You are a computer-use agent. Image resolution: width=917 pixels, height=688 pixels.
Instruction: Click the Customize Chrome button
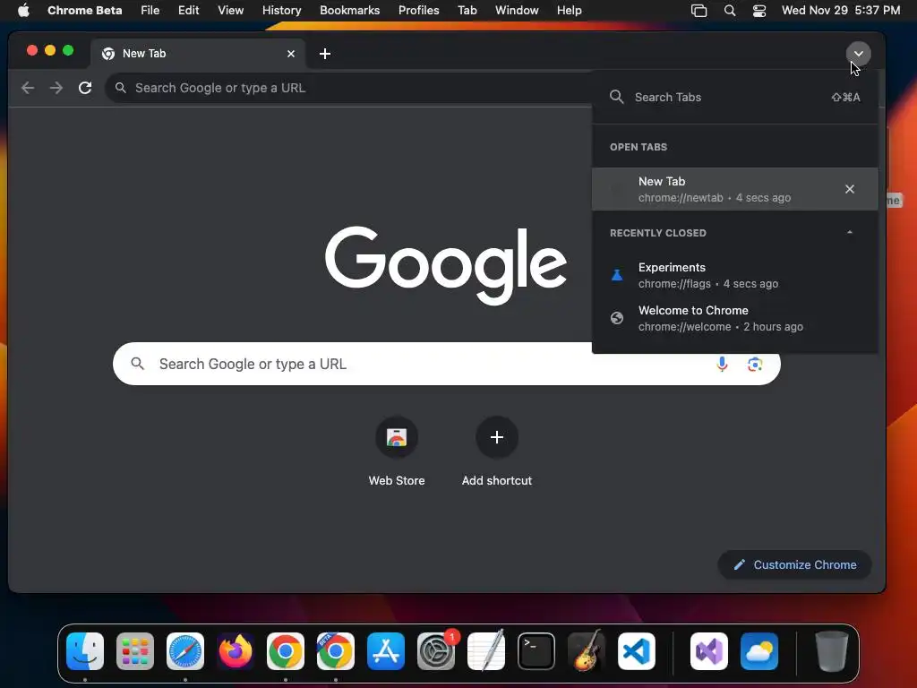point(795,564)
